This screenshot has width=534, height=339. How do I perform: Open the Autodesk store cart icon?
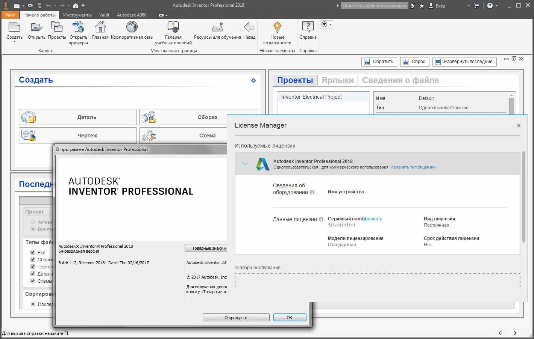(x=477, y=6)
